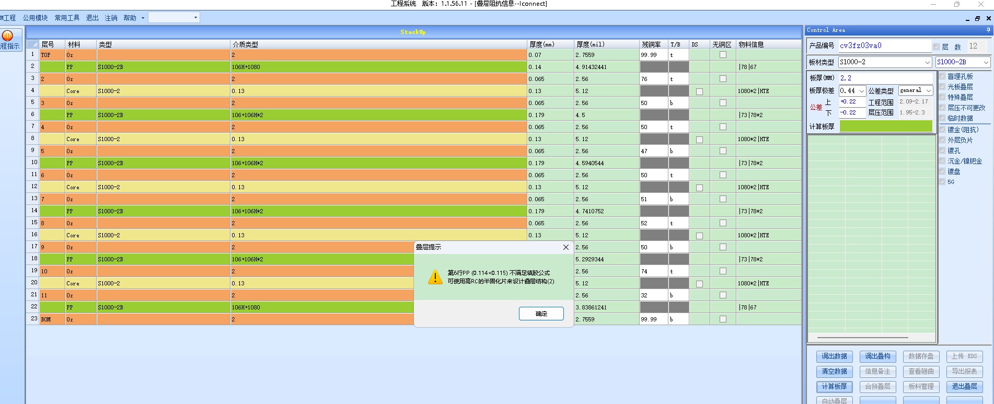Select thickness cell 4.91432441 in row 2
994x404 pixels.
point(607,67)
